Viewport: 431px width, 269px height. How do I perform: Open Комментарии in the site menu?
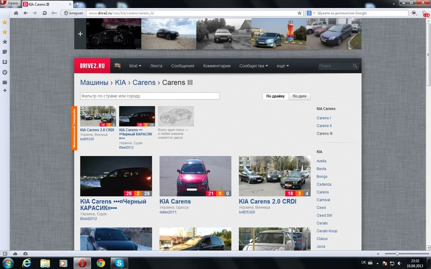pyautogui.click(x=216, y=66)
